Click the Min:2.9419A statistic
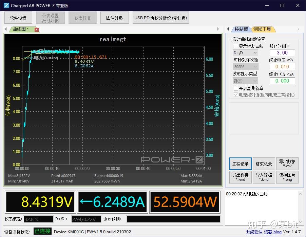Viewport: 306px width, 237px height. pyautogui.click(x=191, y=181)
